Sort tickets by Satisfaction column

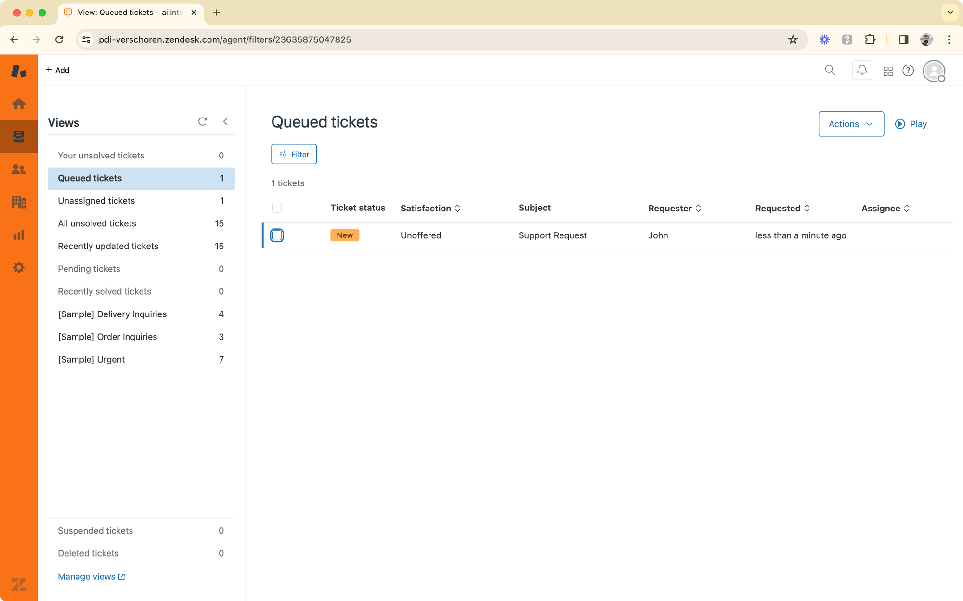[430, 208]
